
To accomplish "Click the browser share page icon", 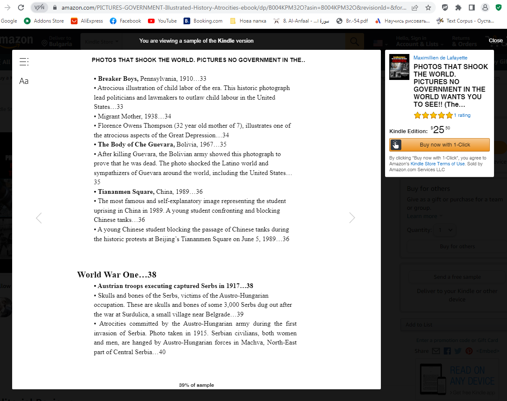I will click(x=415, y=8).
